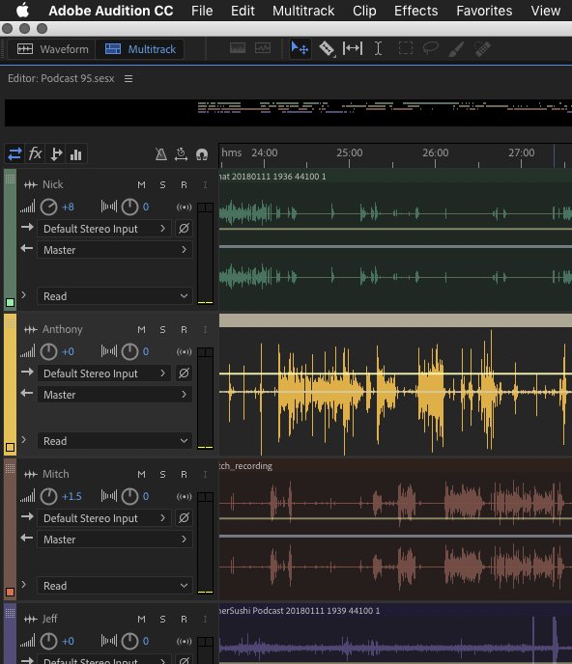
Task: Open the Multitrack menu
Action: point(303,11)
